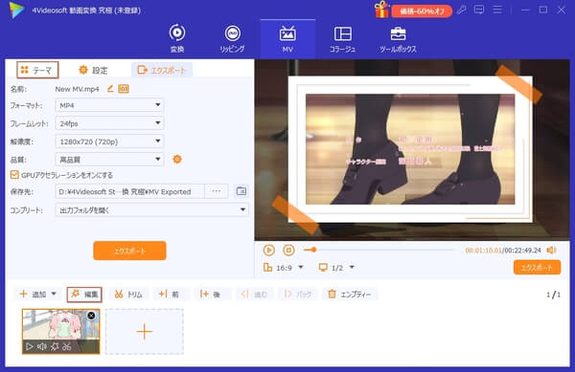Open the 1/2 preview scale dropdown
575x372 pixels.
click(336, 268)
